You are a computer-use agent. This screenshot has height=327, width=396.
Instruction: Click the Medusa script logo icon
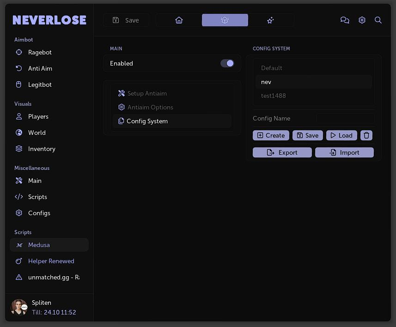19,245
